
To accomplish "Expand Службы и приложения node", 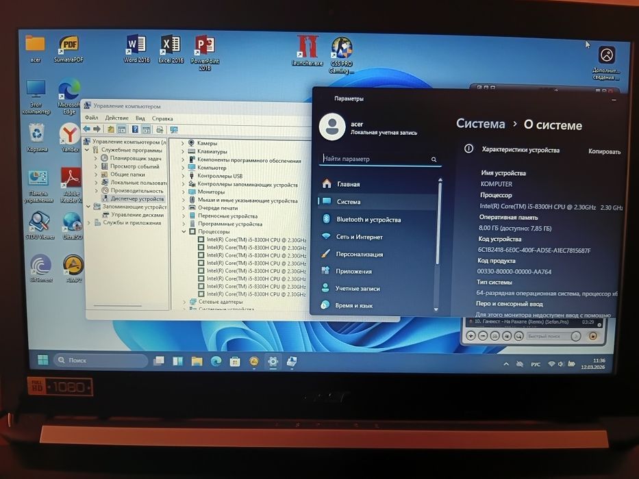I will [x=88, y=223].
